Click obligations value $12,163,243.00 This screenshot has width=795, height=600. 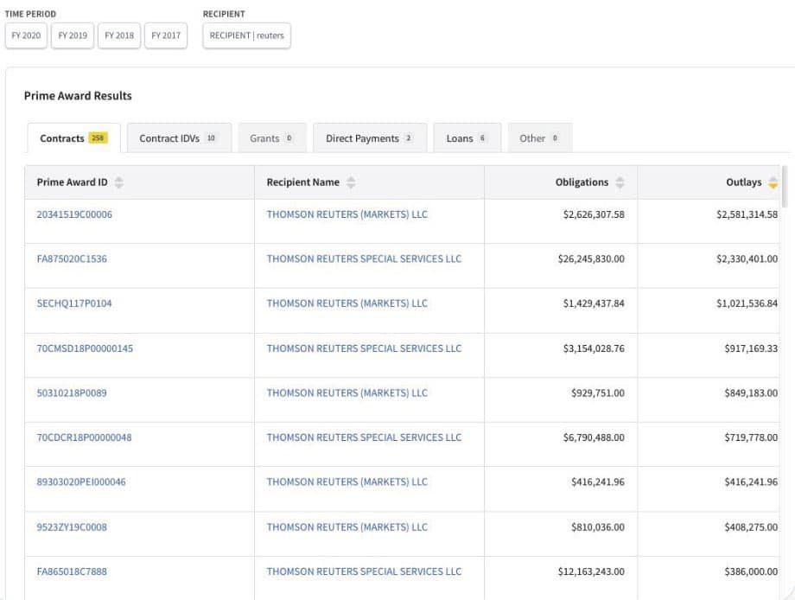591,571
